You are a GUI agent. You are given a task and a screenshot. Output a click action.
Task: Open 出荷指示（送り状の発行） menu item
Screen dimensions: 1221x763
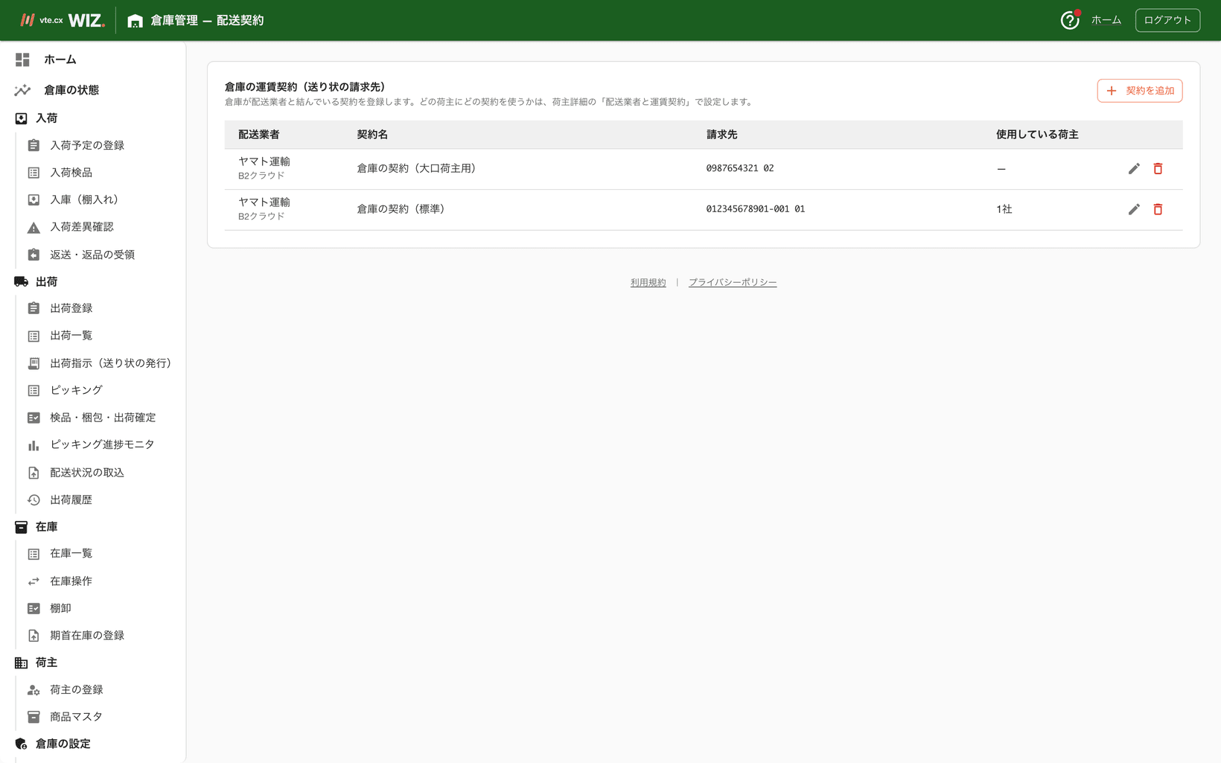point(110,363)
